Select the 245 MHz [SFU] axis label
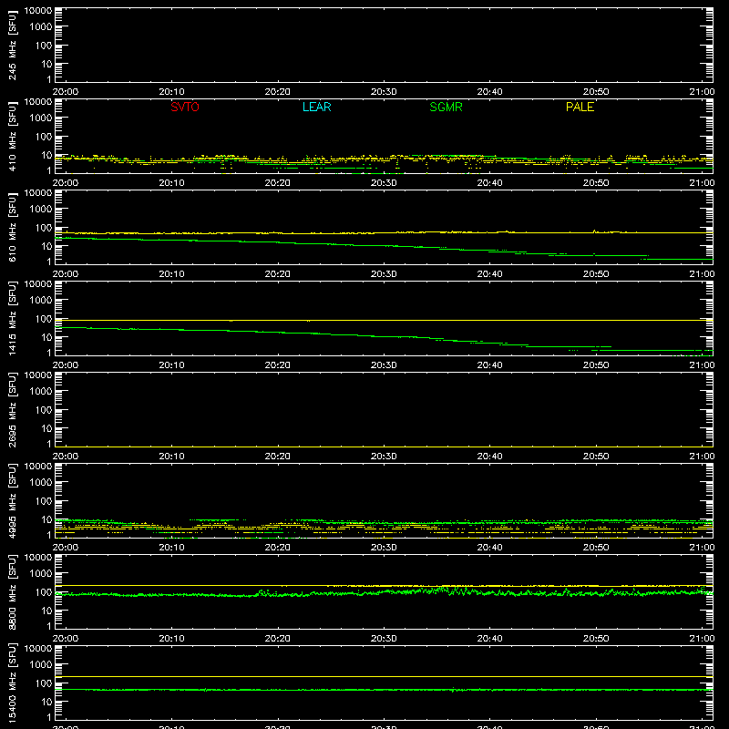 (12, 45)
